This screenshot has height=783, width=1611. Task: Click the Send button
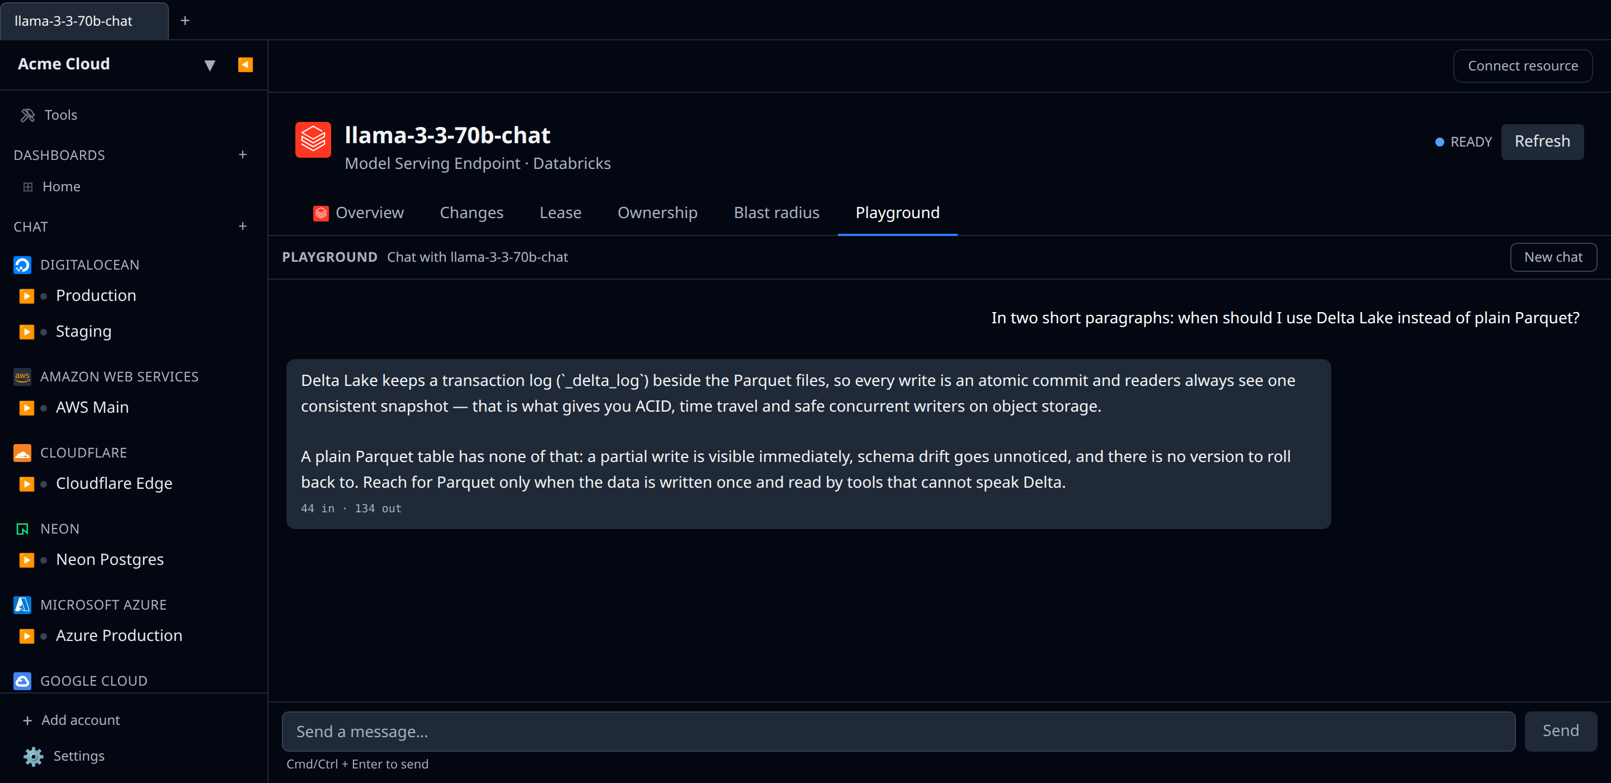1560,731
